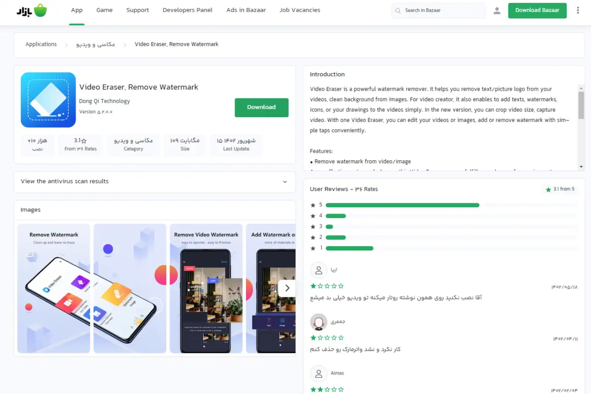Click the star icon of the 5-star row
The height and width of the screenshot is (394, 591).
pyautogui.click(x=313, y=205)
